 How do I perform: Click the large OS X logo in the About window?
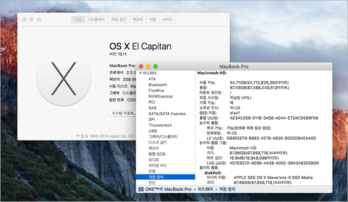(x=64, y=79)
